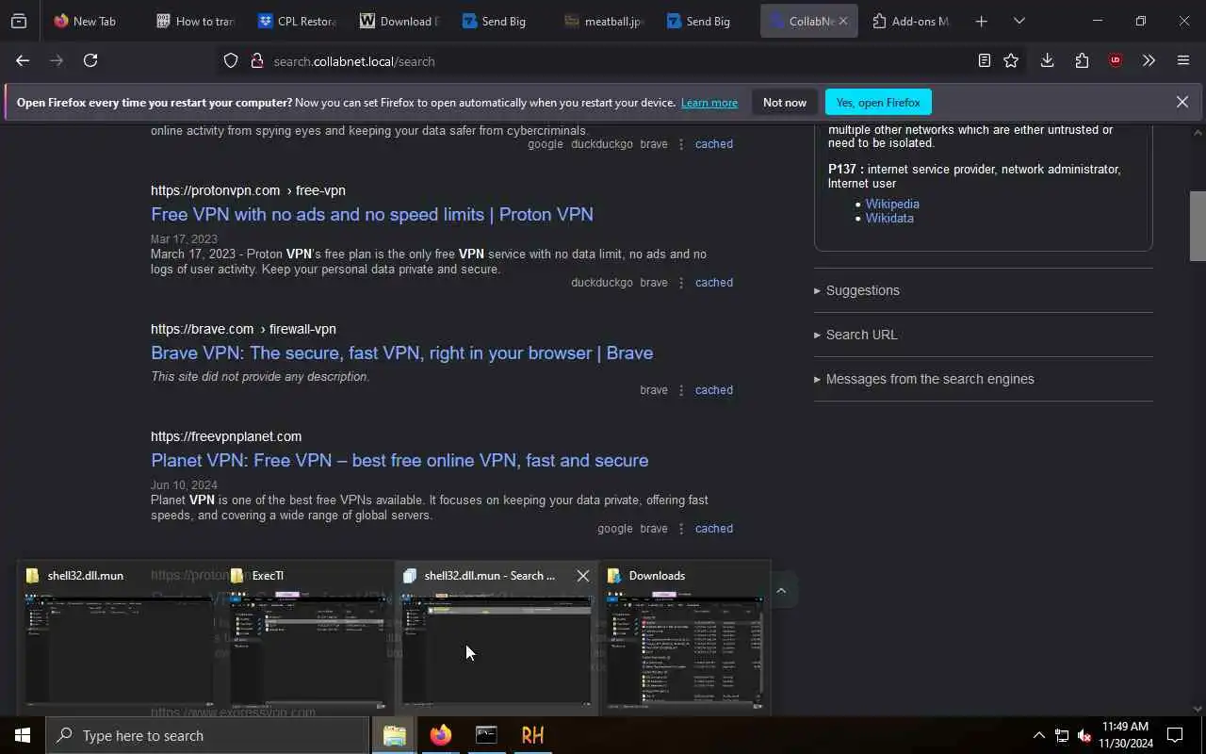The height and width of the screenshot is (754, 1206).
Task: Open muted volume tray icon
Action: (1084, 735)
